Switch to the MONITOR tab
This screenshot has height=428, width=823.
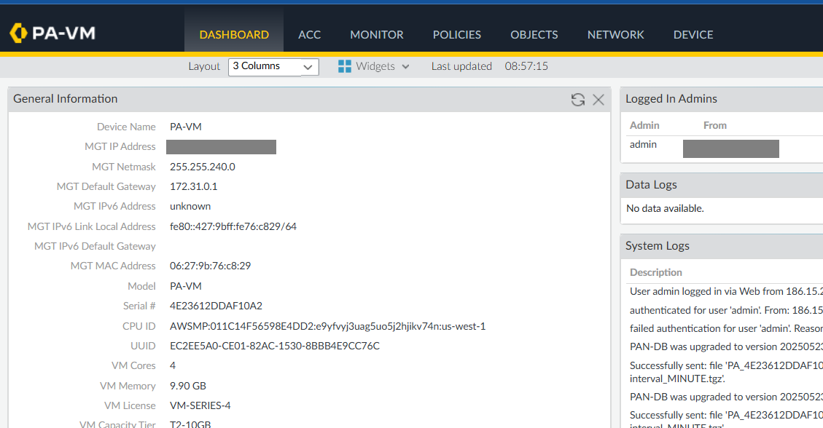(x=376, y=34)
